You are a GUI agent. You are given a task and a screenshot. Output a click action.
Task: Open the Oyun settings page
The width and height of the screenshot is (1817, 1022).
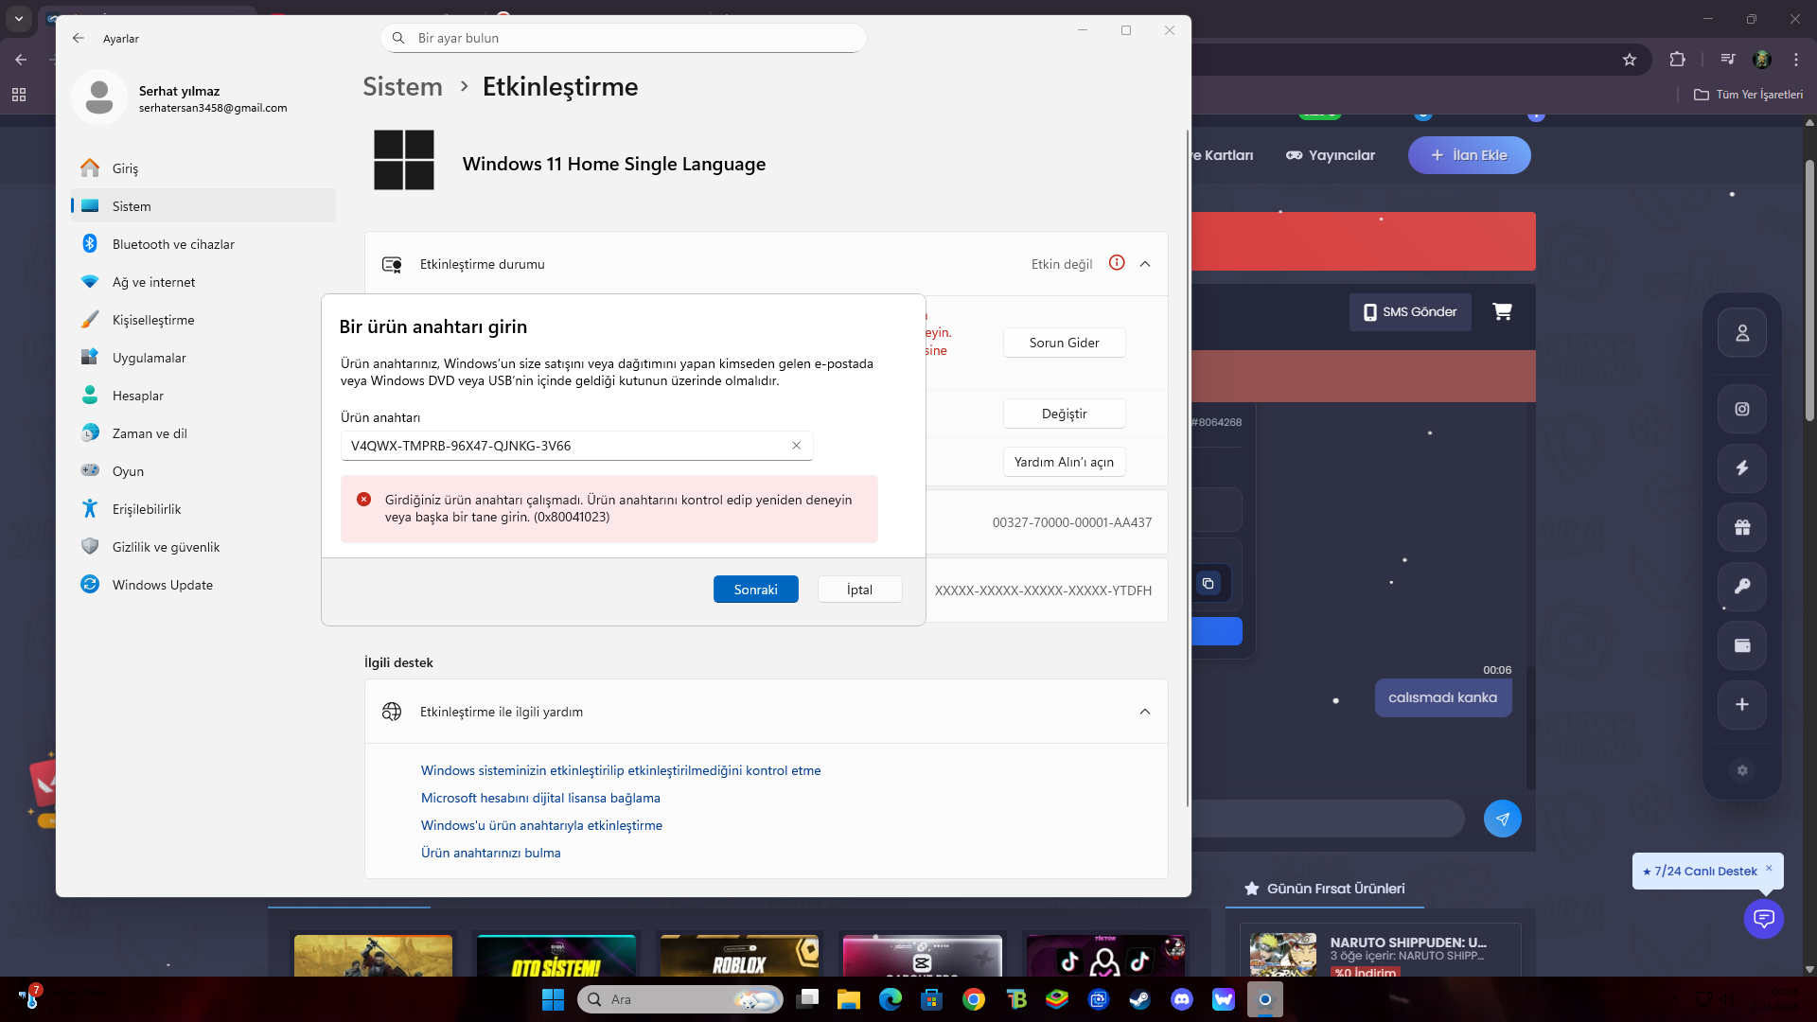pyautogui.click(x=203, y=471)
